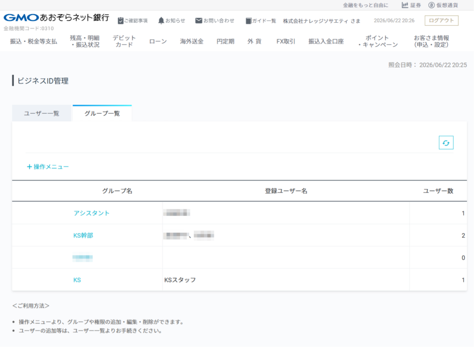Open the KS幹部 group link
This screenshot has height=347, width=474.
83,236
